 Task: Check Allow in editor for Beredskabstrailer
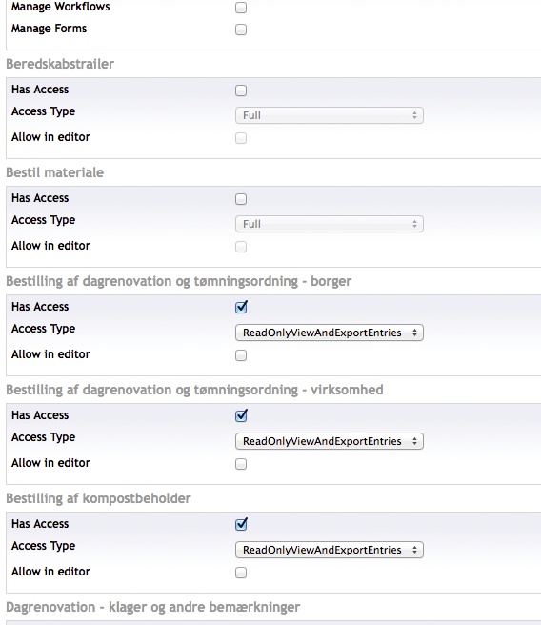(x=241, y=138)
